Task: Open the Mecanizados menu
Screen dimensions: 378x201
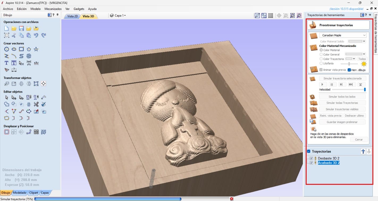Action: pos(53,9)
